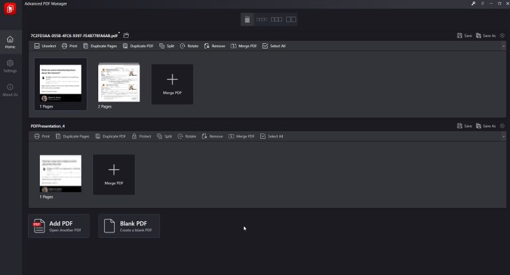Viewport: 510px width, 275px height.
Task: Open the About Us sidebar tab
Action: tap(10, 90)
